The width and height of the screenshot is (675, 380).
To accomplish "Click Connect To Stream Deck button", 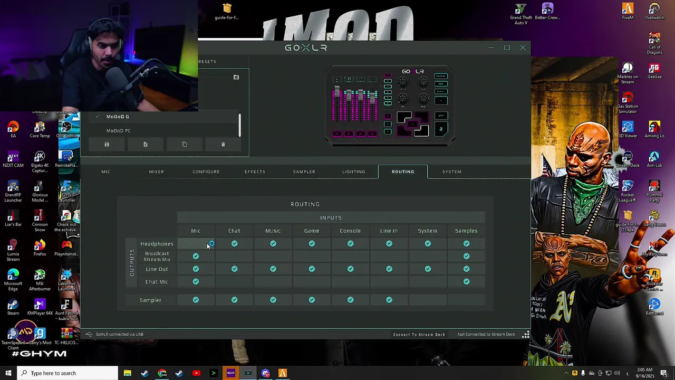I will coord(419,335).
